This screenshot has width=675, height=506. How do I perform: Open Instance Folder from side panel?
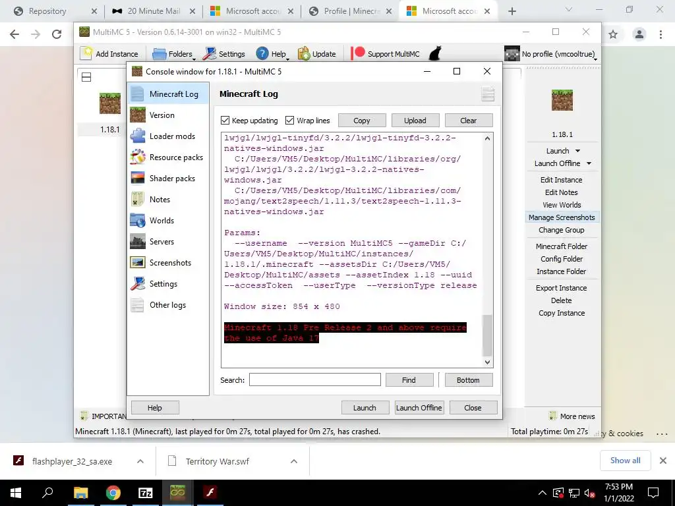click(x=562, y=271)
